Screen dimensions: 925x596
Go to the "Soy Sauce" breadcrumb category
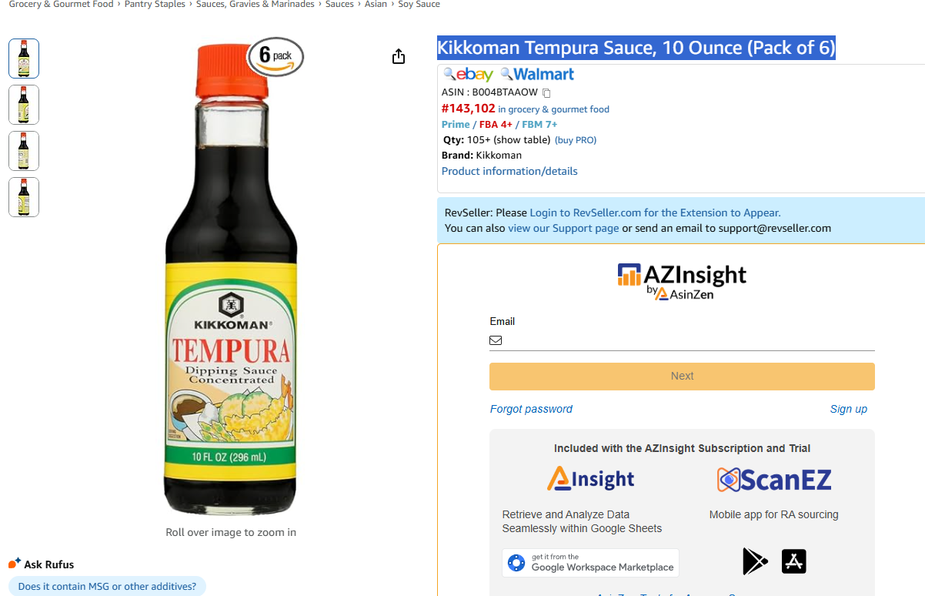[419, 5]
